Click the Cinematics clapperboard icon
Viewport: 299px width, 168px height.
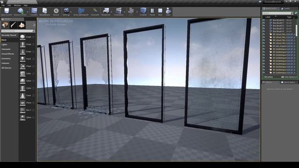click(x=119, y=11)
